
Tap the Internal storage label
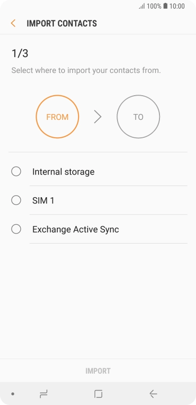(x=63, y=172)
